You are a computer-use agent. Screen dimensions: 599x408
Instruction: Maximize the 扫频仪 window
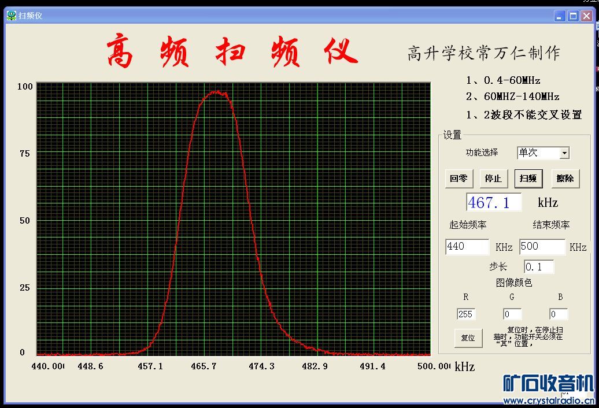tap(573, 16)
